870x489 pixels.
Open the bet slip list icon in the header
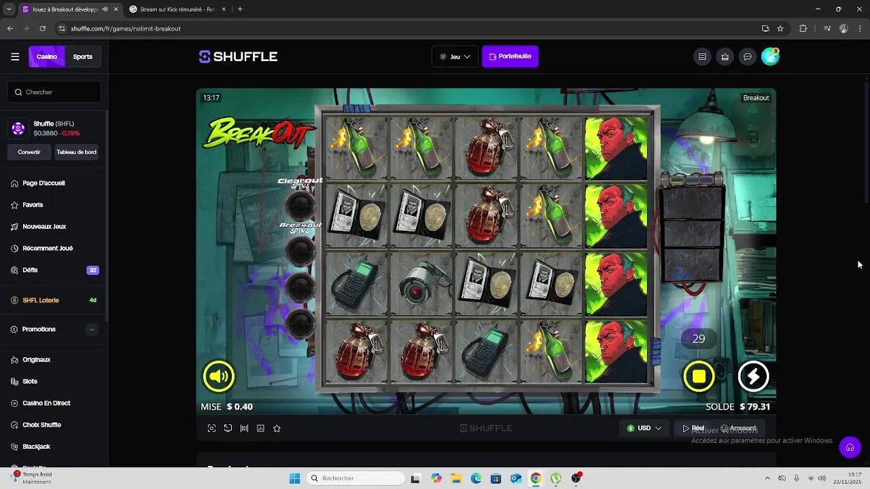point(702,57)
